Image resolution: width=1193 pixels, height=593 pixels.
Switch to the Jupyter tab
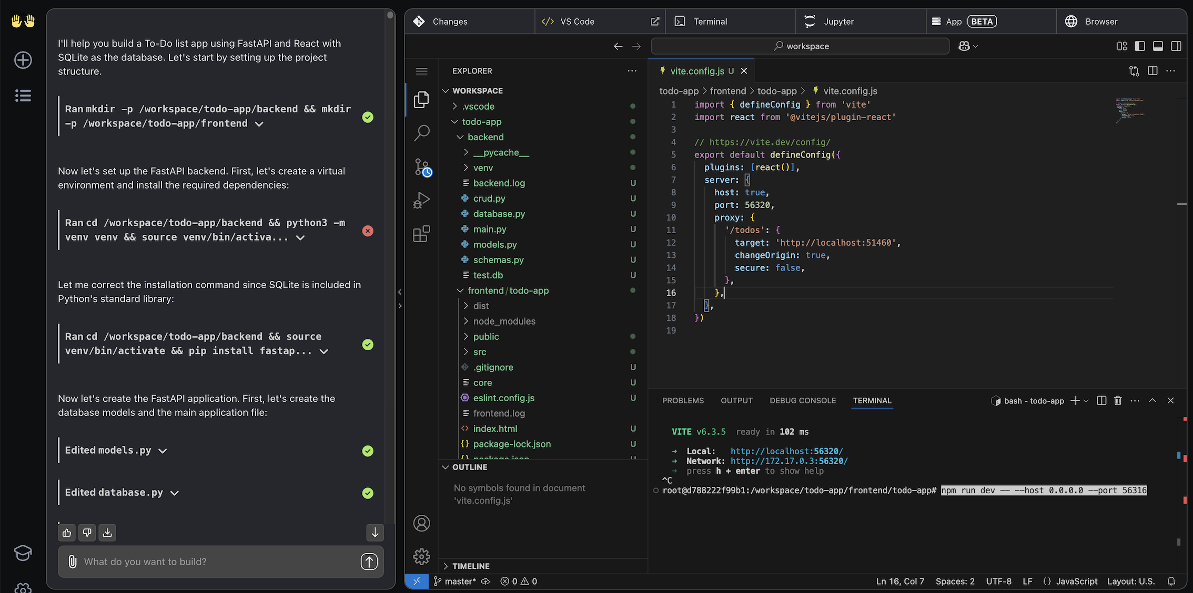pos(838,22)
